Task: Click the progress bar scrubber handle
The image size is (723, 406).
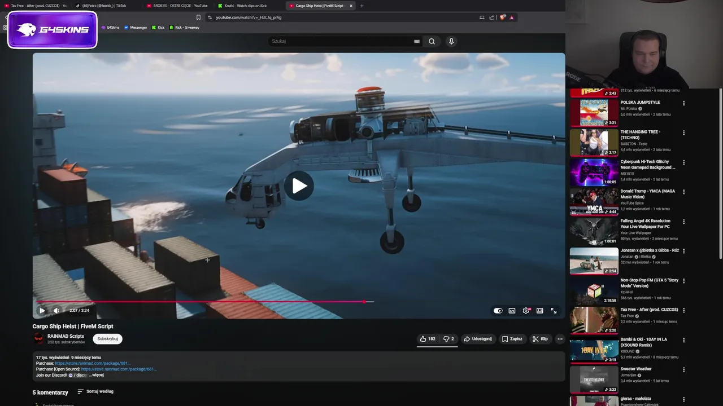Action: [365, 302]
